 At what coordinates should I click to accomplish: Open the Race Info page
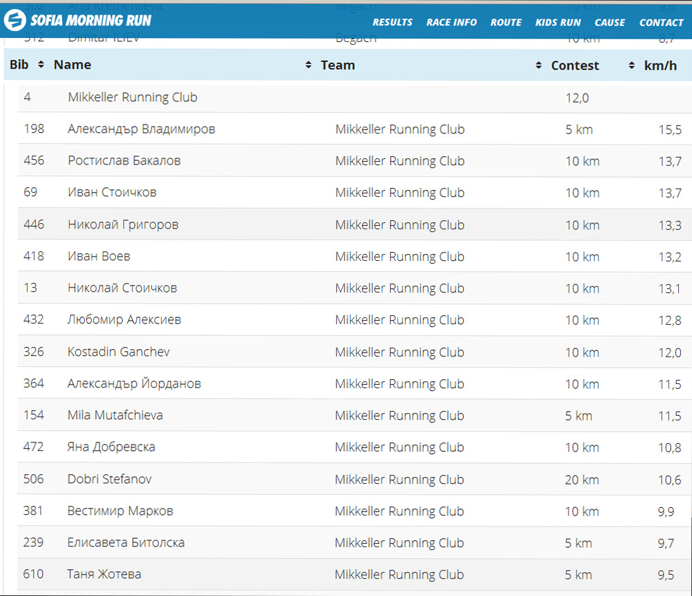[x=451, y=22]
